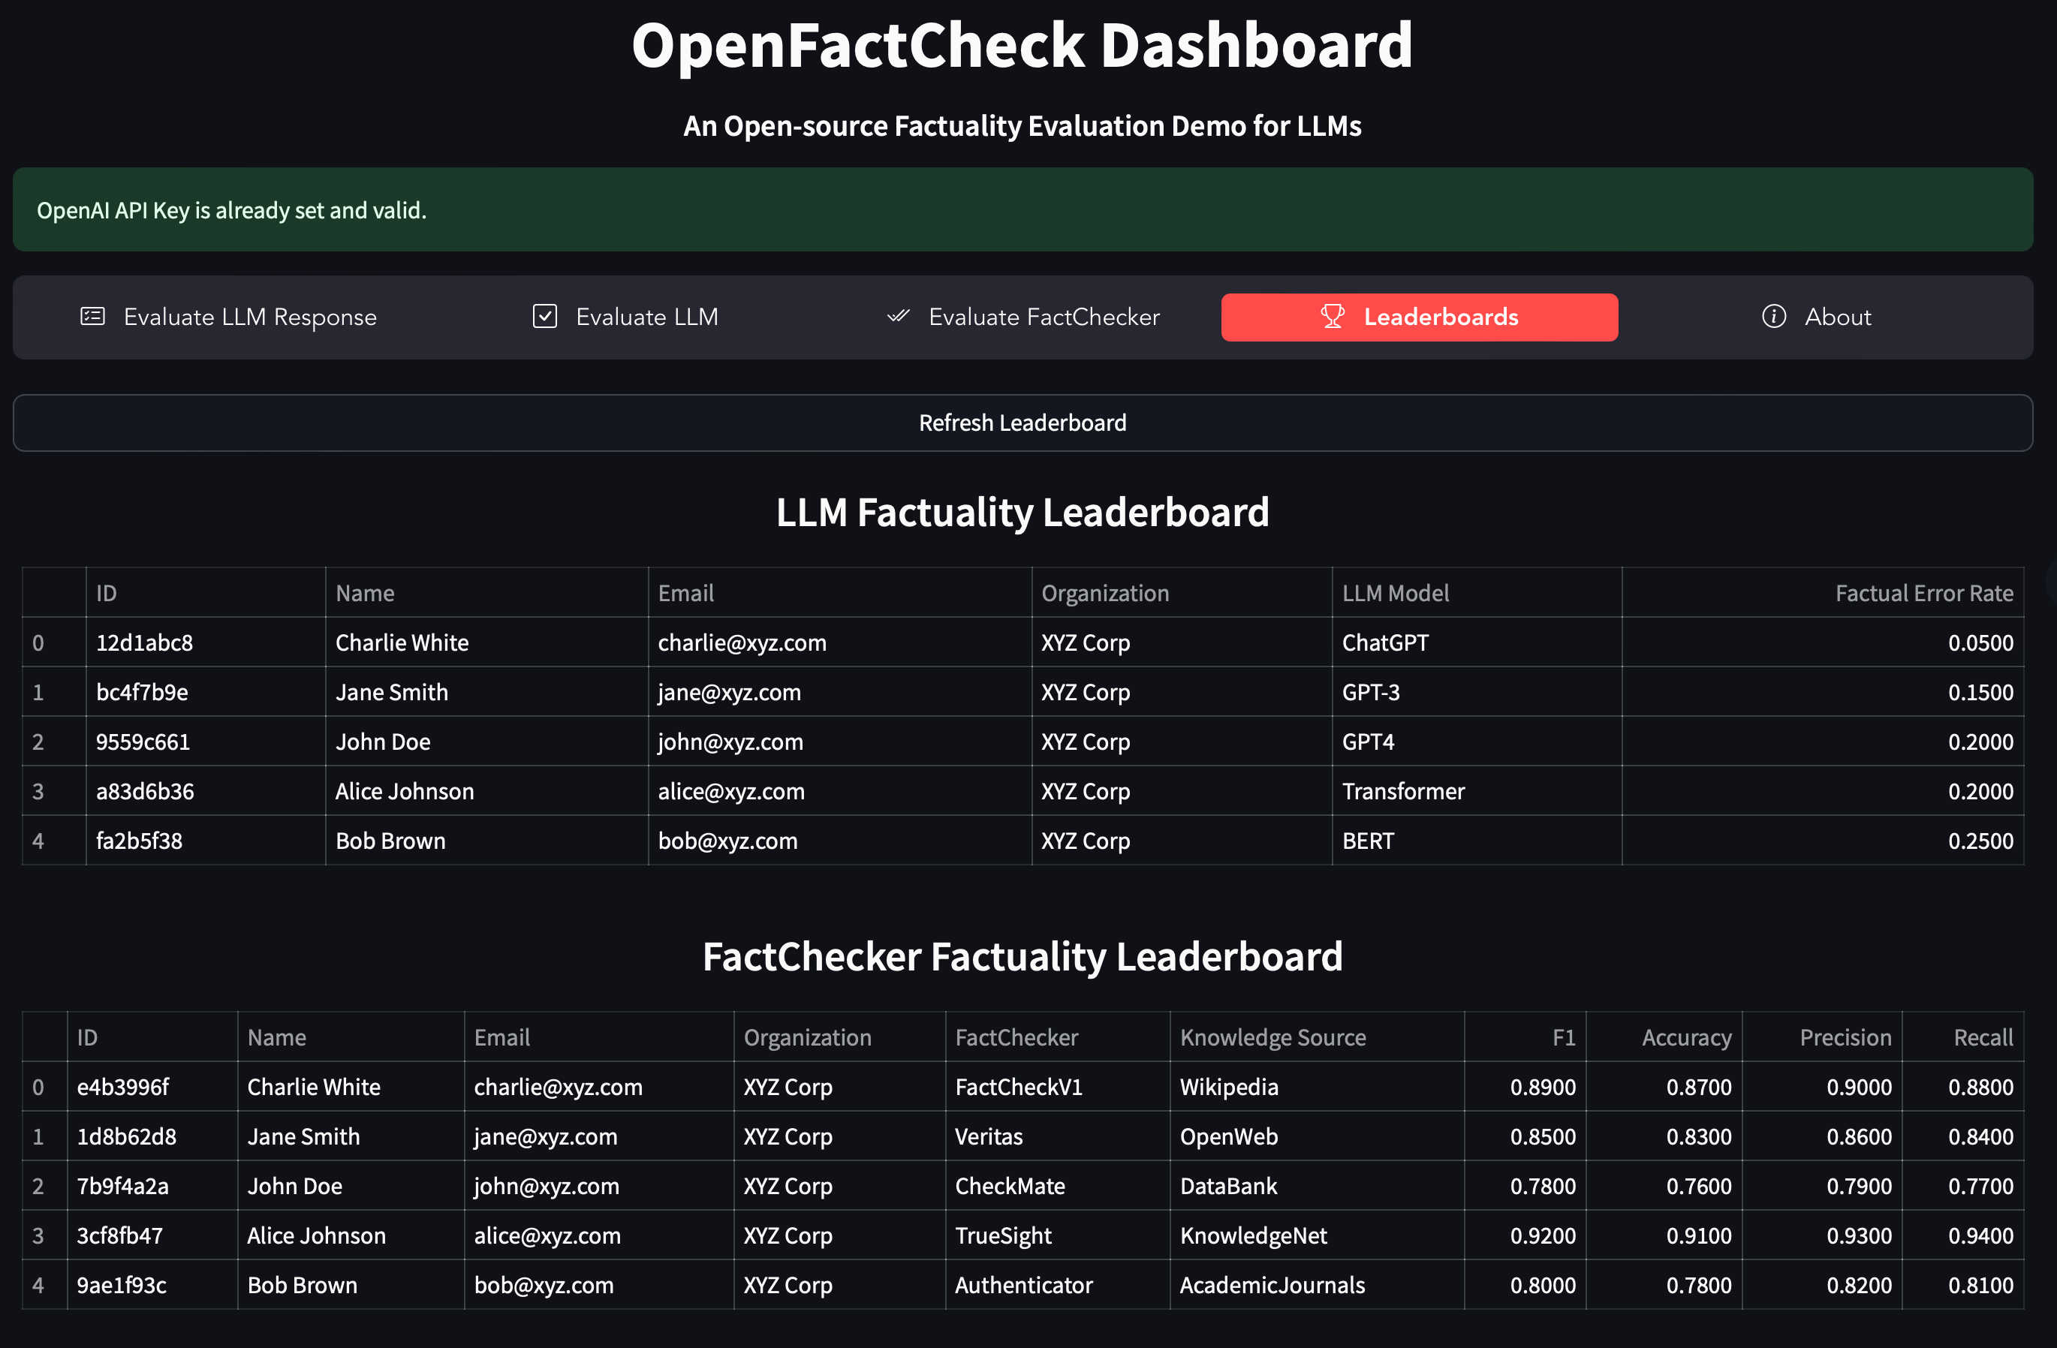Click the AcademicJournals knowledge source cell
Viewport: 2057px width, 1348px height.
(x=1316, y=1284)
